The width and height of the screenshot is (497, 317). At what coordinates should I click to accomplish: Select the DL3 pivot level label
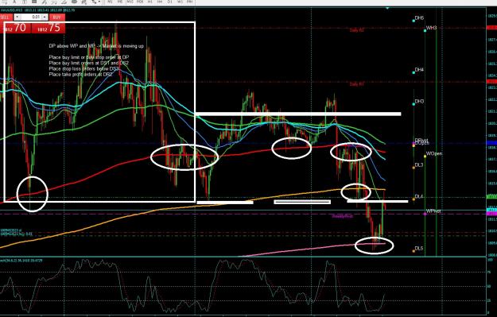tap(419, 165)
